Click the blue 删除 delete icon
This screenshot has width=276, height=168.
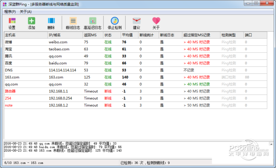point(51,21)
